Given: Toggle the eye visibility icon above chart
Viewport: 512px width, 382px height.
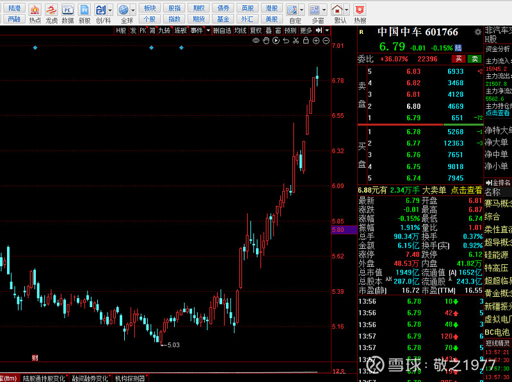Looking at the screenshot, I should pyautogui.click(x=255, y=41).
